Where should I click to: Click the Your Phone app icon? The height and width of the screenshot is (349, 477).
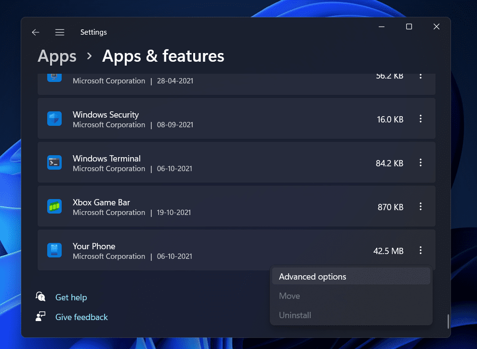tap(54, 251)
